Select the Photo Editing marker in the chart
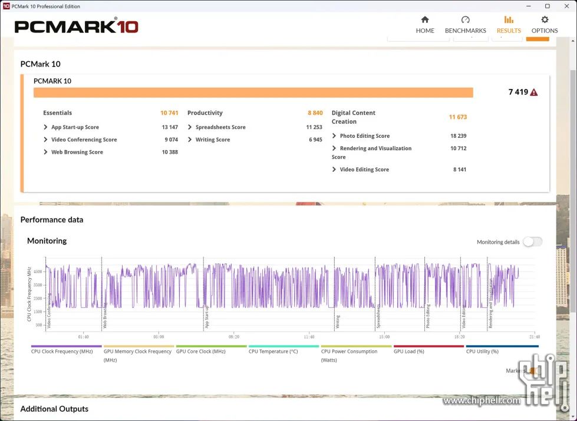This screenshot has height=421, width=577. (428, 317)
